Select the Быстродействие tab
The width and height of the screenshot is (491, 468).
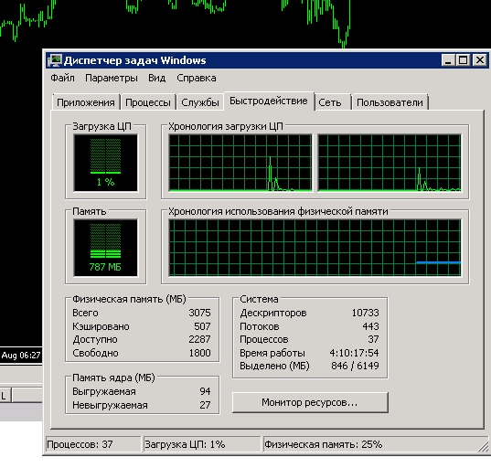(x=269, y=101)
